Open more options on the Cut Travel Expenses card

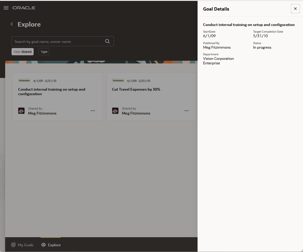pos(186,111)
